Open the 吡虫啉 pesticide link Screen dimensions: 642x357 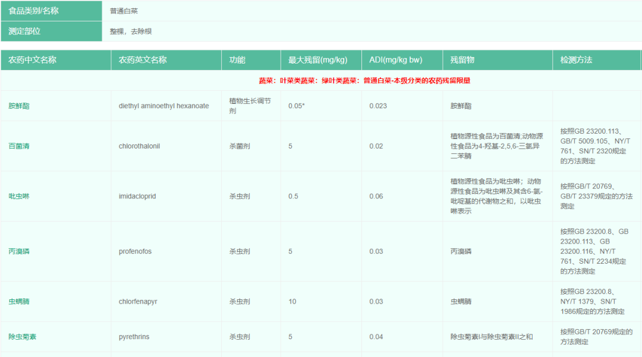tap(19, 196)
